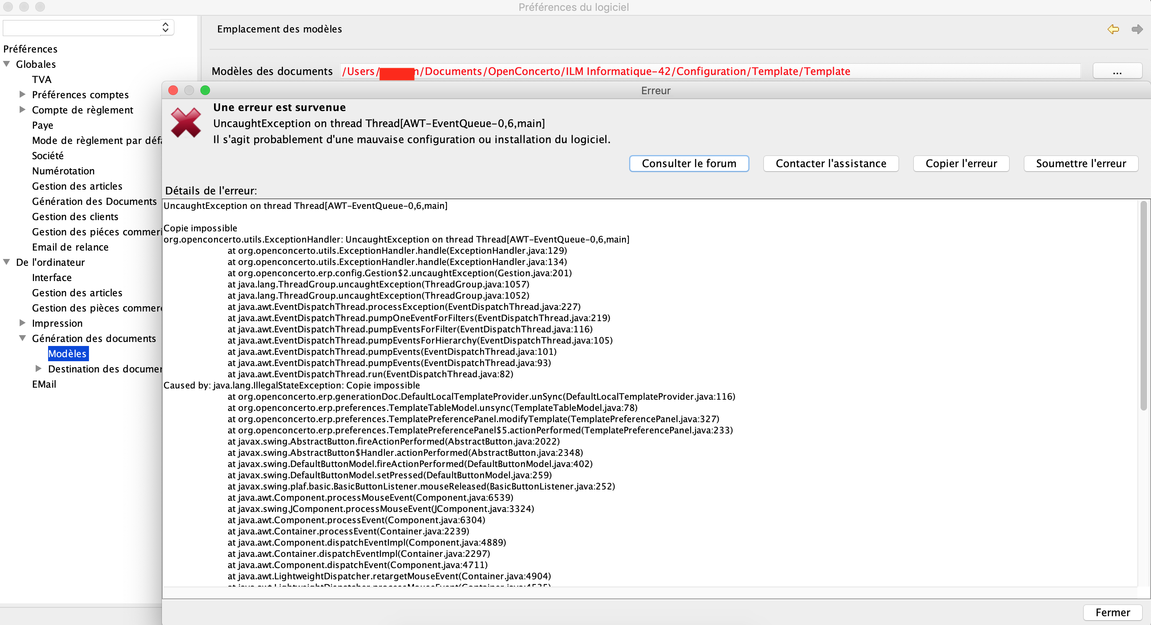Screen dimensions: 1151x625
Task: Collapse Génération des documents node
Action: pos(22,338)
